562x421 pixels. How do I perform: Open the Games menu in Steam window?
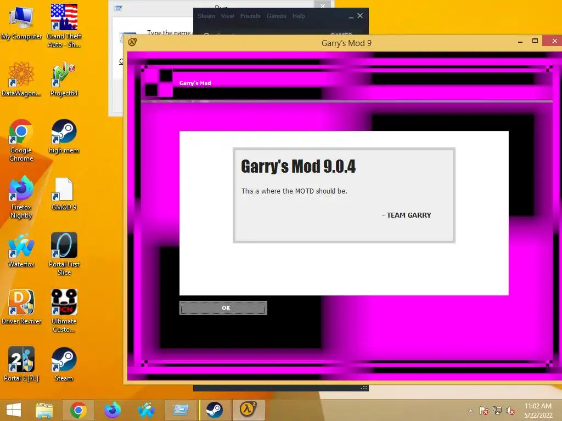click(x=277, y=16)
